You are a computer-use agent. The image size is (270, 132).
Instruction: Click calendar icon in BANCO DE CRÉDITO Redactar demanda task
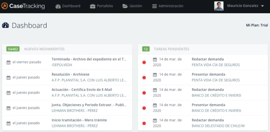click(155, 90)
